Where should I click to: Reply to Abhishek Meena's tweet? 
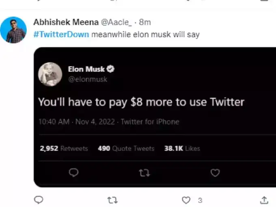[39, 200]
